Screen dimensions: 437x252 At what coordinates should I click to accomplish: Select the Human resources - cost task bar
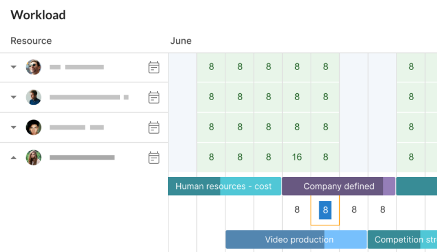point(224,186)
